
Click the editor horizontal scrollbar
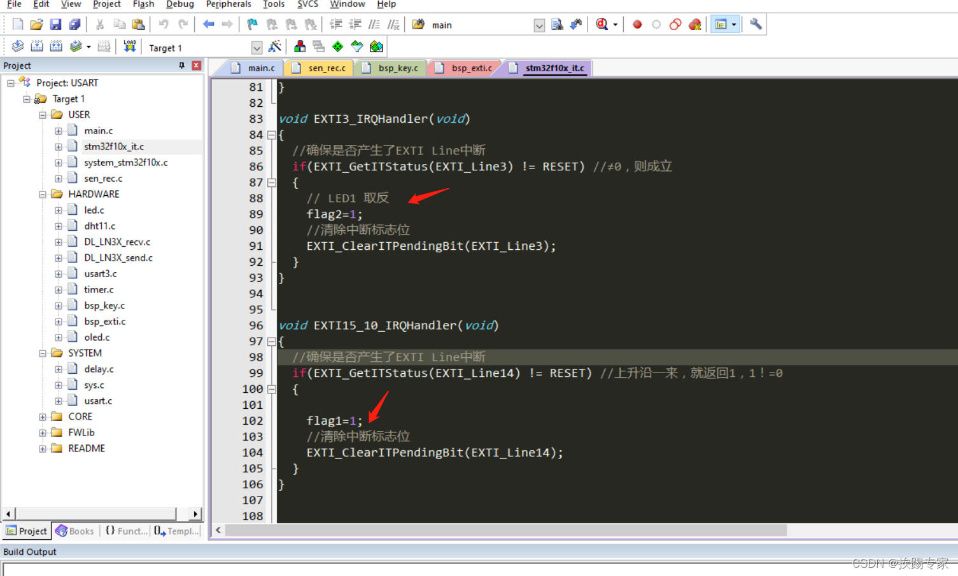pos(506,530)
